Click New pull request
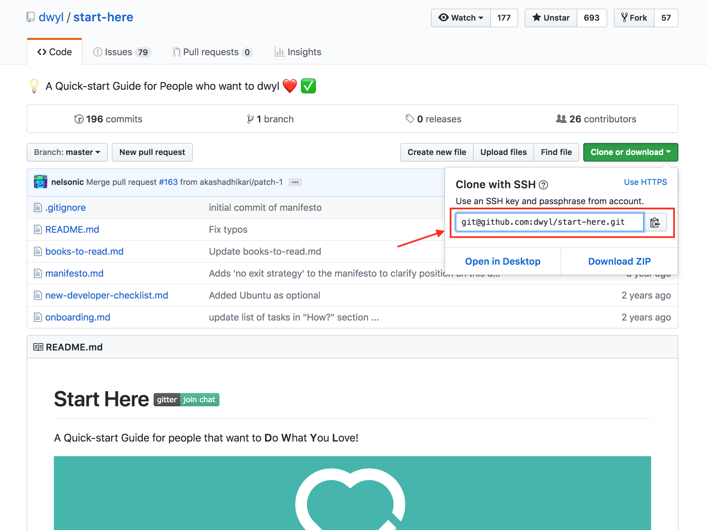707x530 pixels. pyautogui.click(x=152, y=152)
